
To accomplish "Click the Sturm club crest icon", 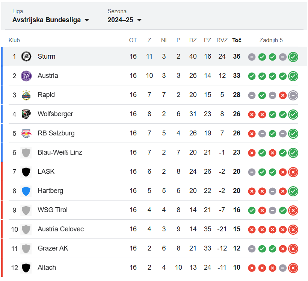I will pyautogui.click(x=26, y=56).
